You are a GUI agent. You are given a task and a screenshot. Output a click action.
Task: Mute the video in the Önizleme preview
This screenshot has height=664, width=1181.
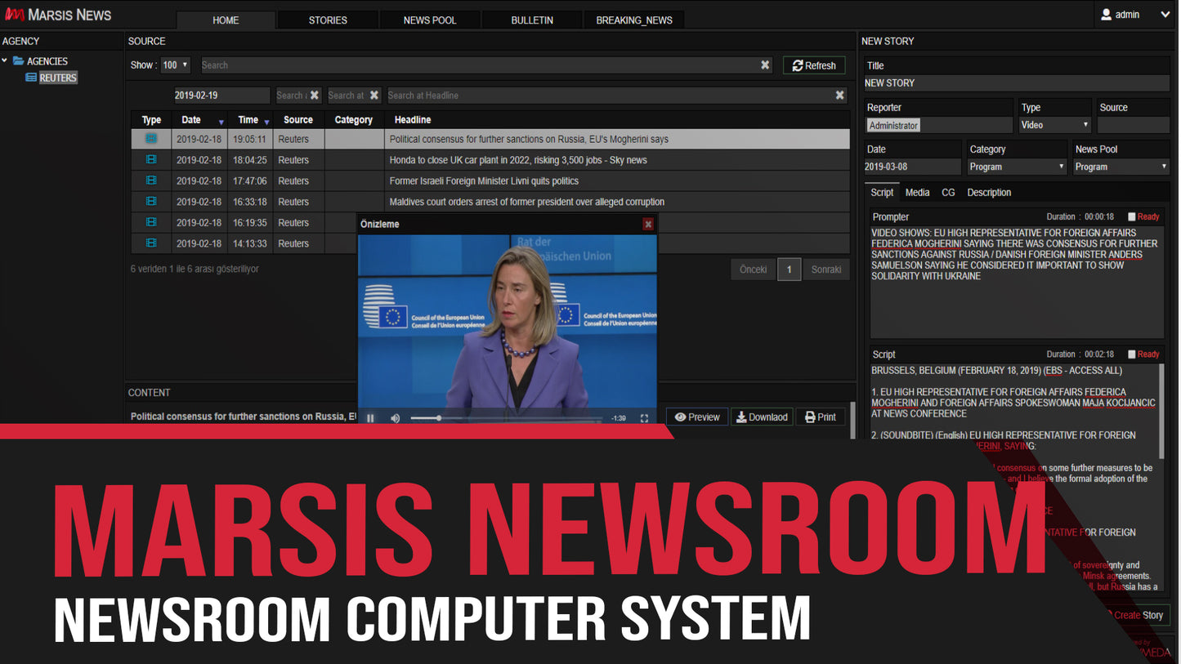coord(395,417)
